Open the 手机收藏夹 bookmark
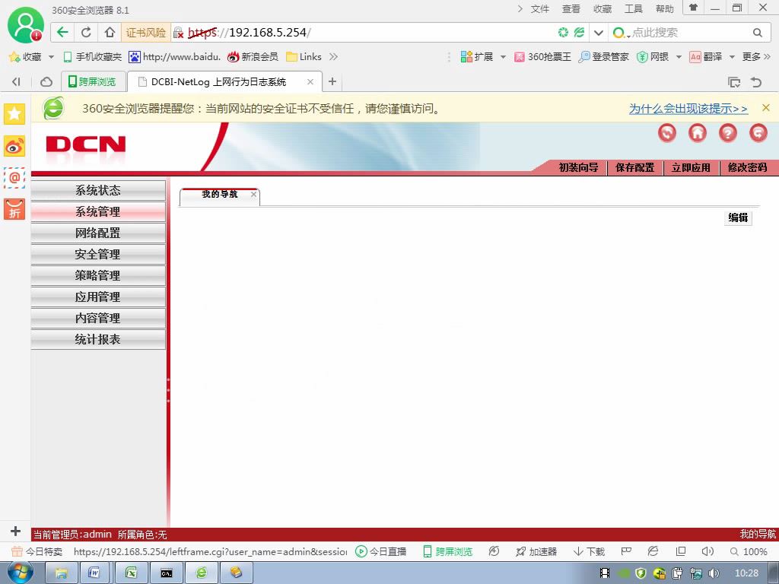The image size is (779, 584). [92, 56]
